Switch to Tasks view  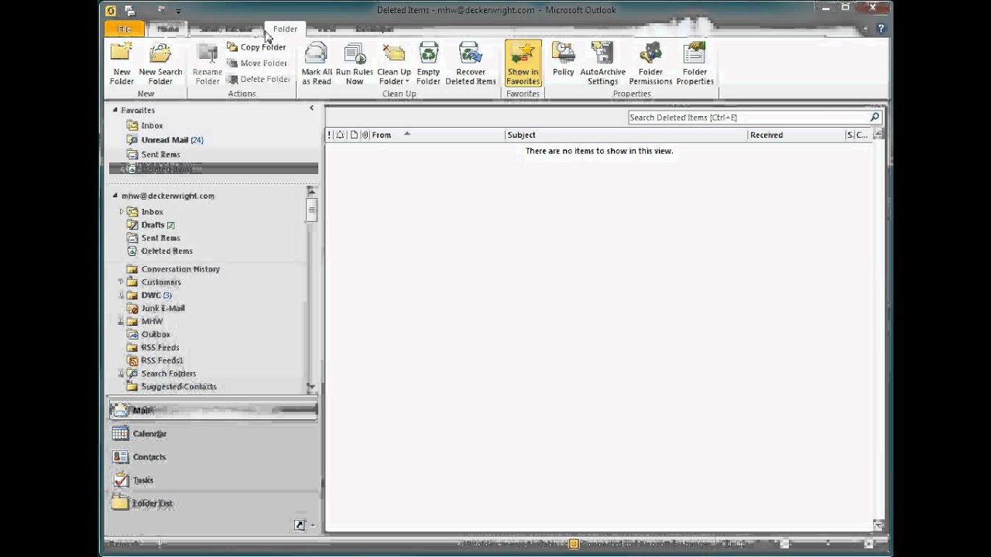(x=214, y=480)
